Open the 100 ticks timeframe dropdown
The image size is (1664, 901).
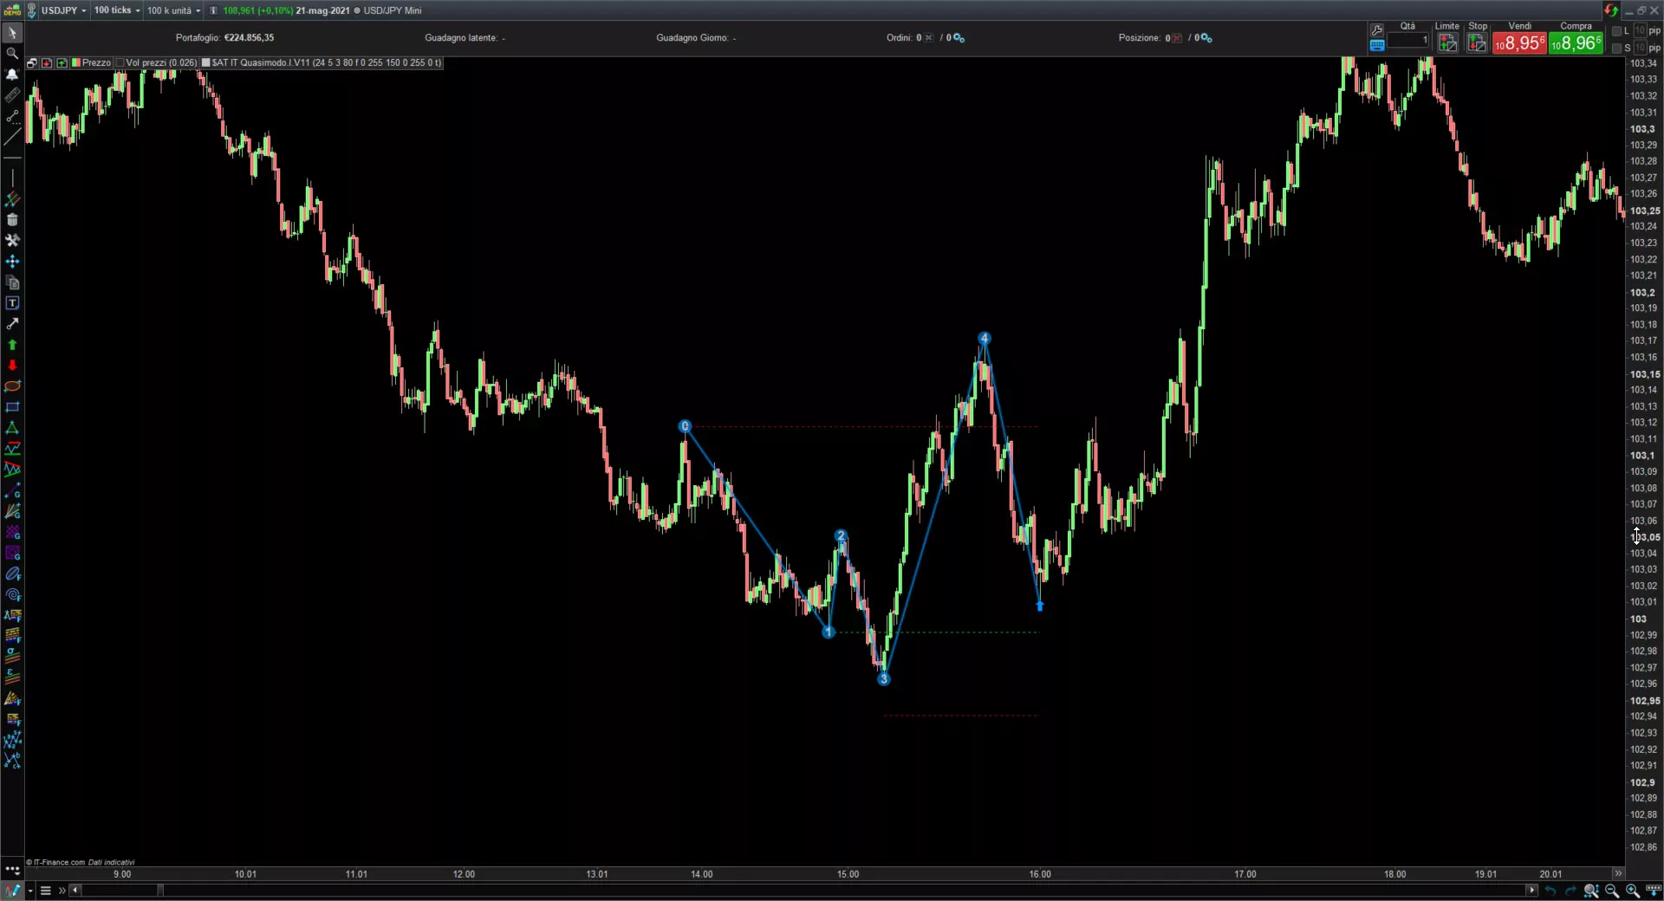pyautogui.click(x=117, y=10)
